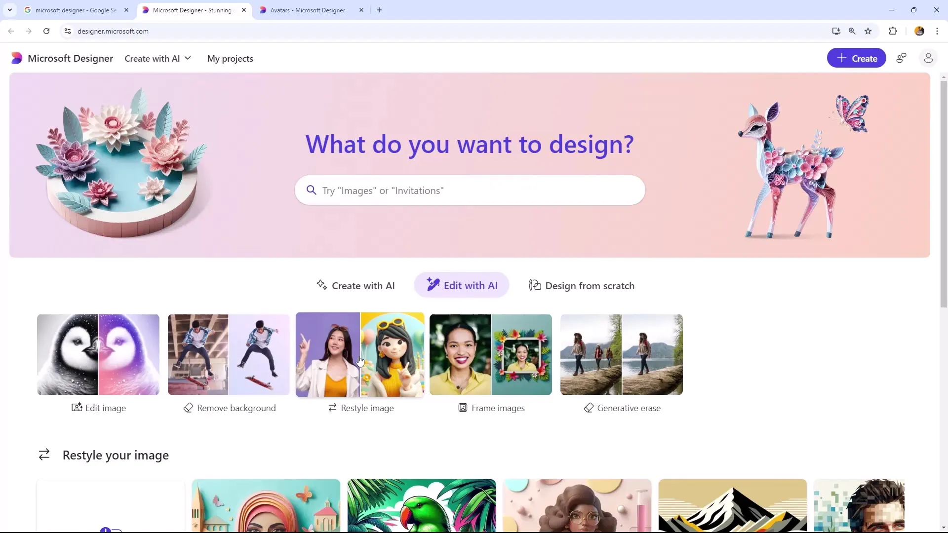Open My projects menu item
948x533 pixels.
[x=231, y=59]
